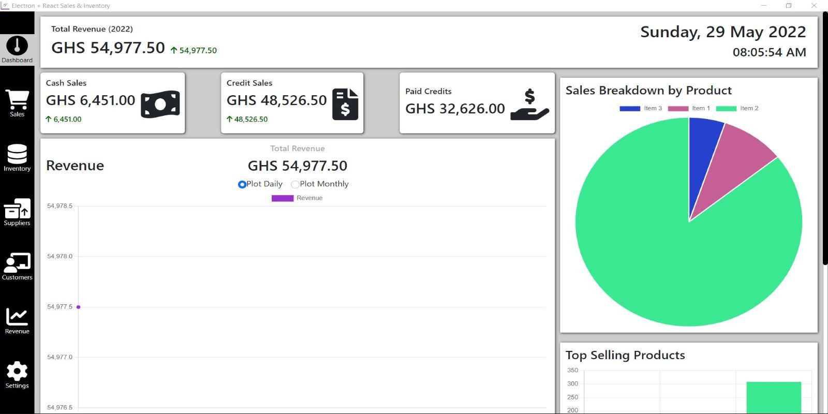Hide Item 2 green legend entry
This screenshot has width=828, height=414.
(737, 109)
